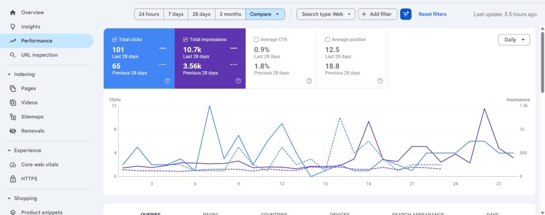Switch to the Search appearance tab

[418, 214]
